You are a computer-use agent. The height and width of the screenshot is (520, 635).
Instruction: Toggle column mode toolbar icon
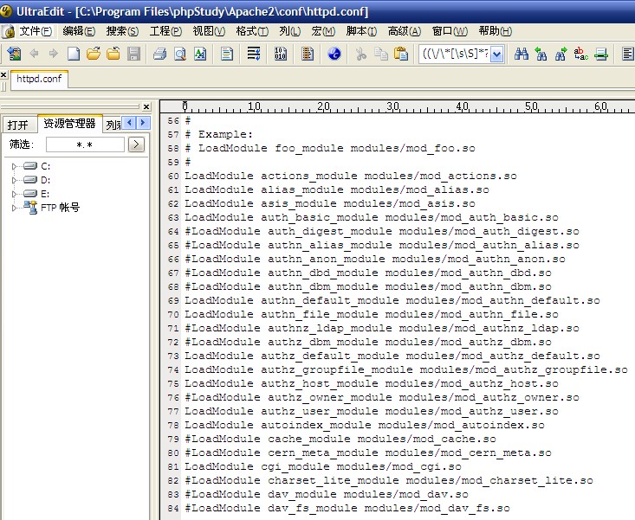coord(308,54)
